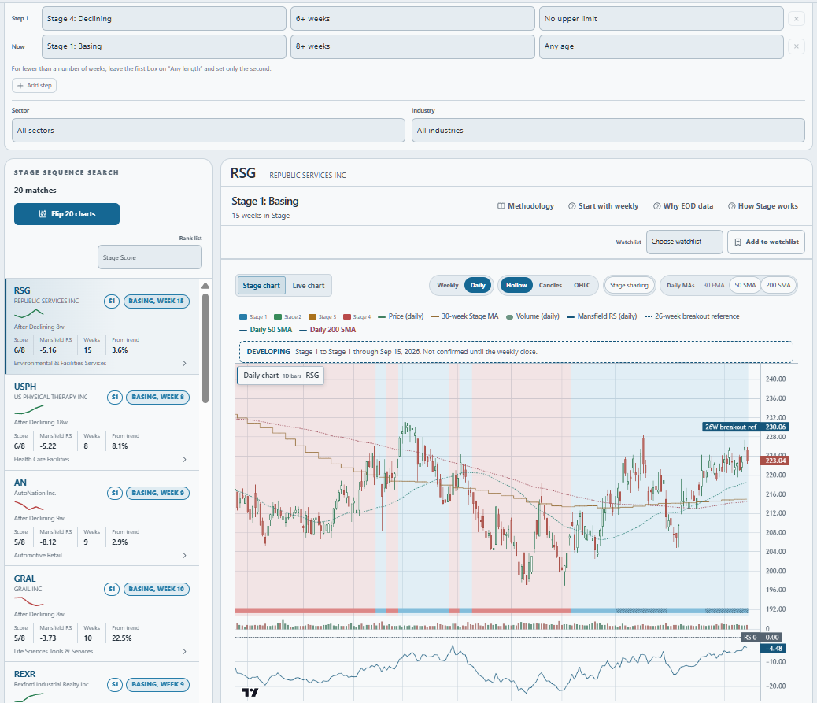Open the Start with weekly help link
This screenshot has width=817, height=703.
[x=604, y=206]
